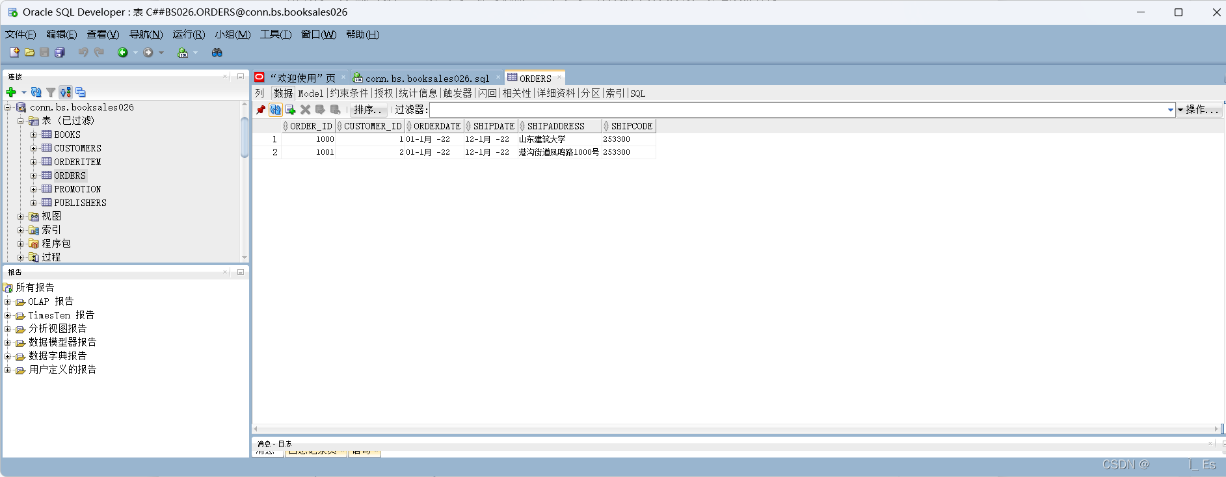
Task: Open the Forward button history dropdown
Action: point(161,53)
